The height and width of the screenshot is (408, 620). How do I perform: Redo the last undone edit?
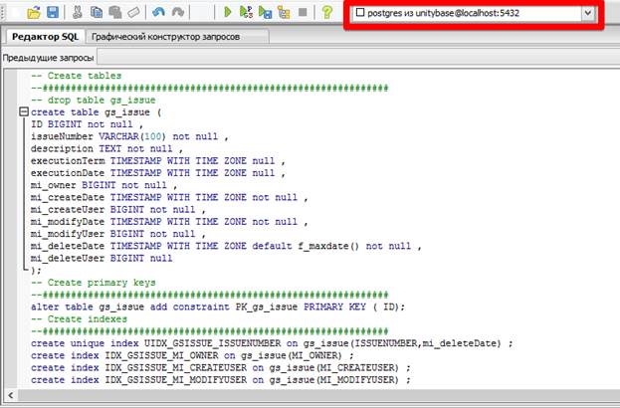(177, 12)
